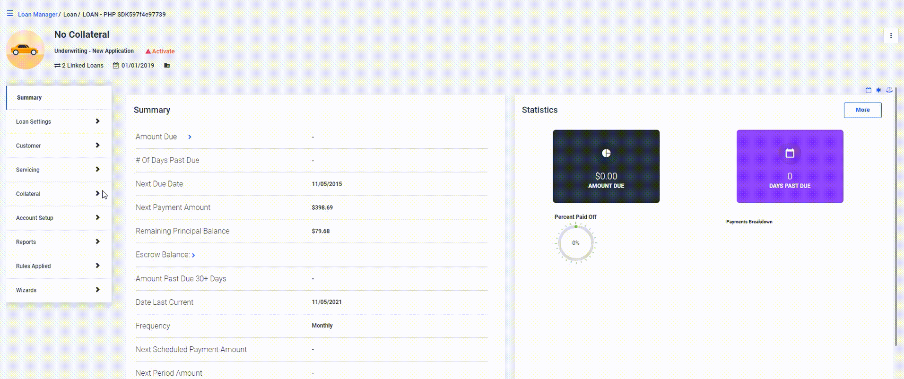
Task: Open the Customer menu item
Action: 59,146
